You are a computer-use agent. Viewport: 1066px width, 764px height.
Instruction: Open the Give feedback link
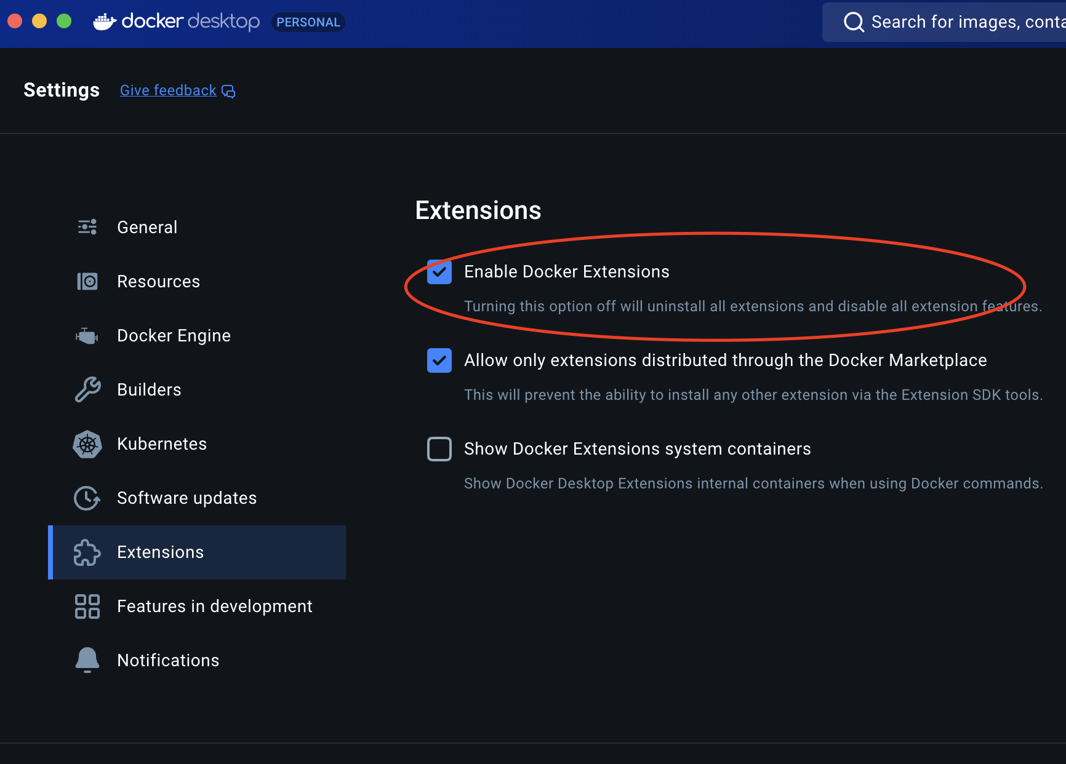coord(168,90)
